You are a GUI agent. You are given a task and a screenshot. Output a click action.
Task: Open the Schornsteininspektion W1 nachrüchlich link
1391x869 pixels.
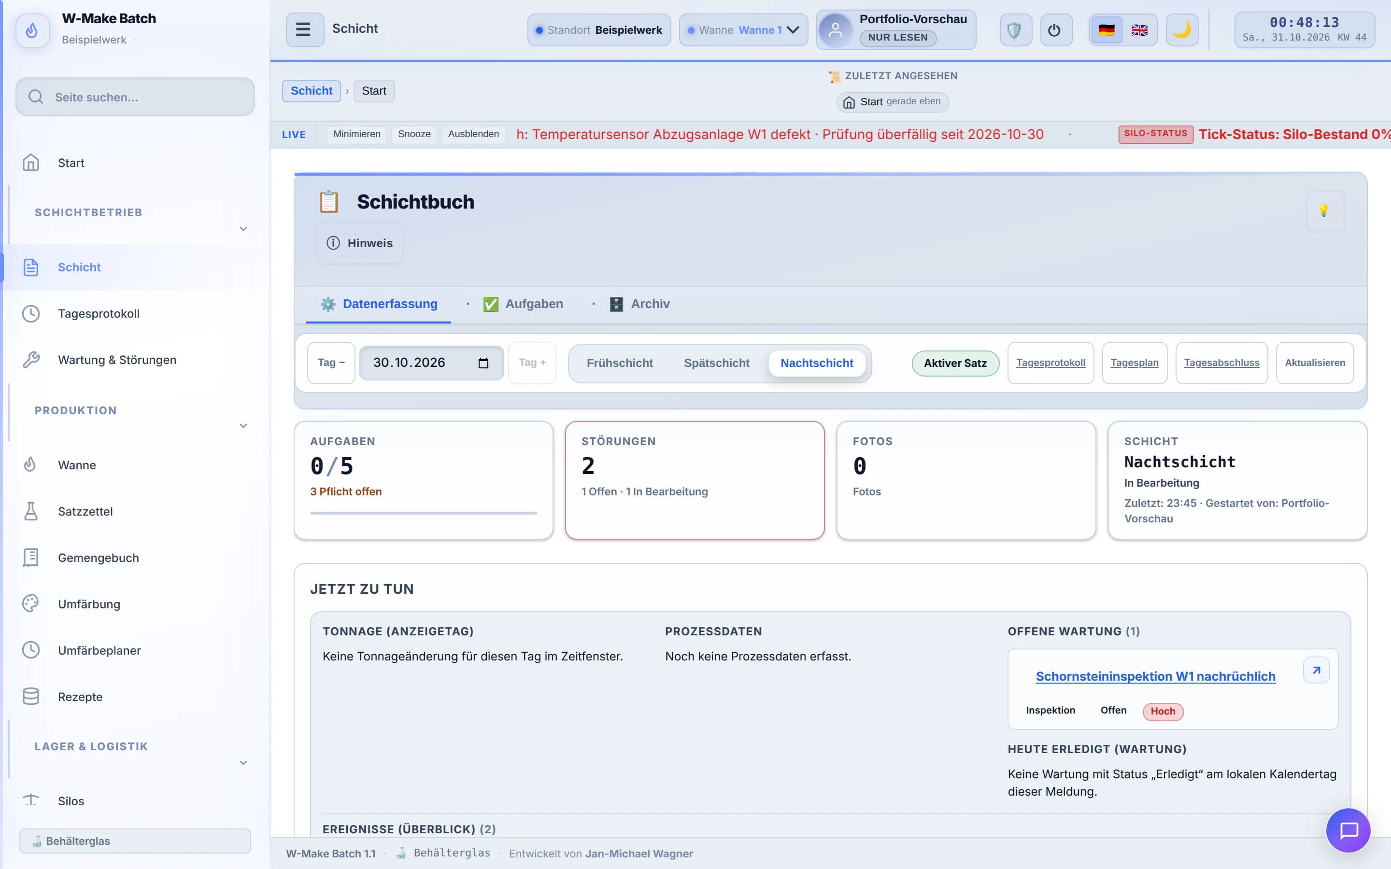(x=1155, y=676)
